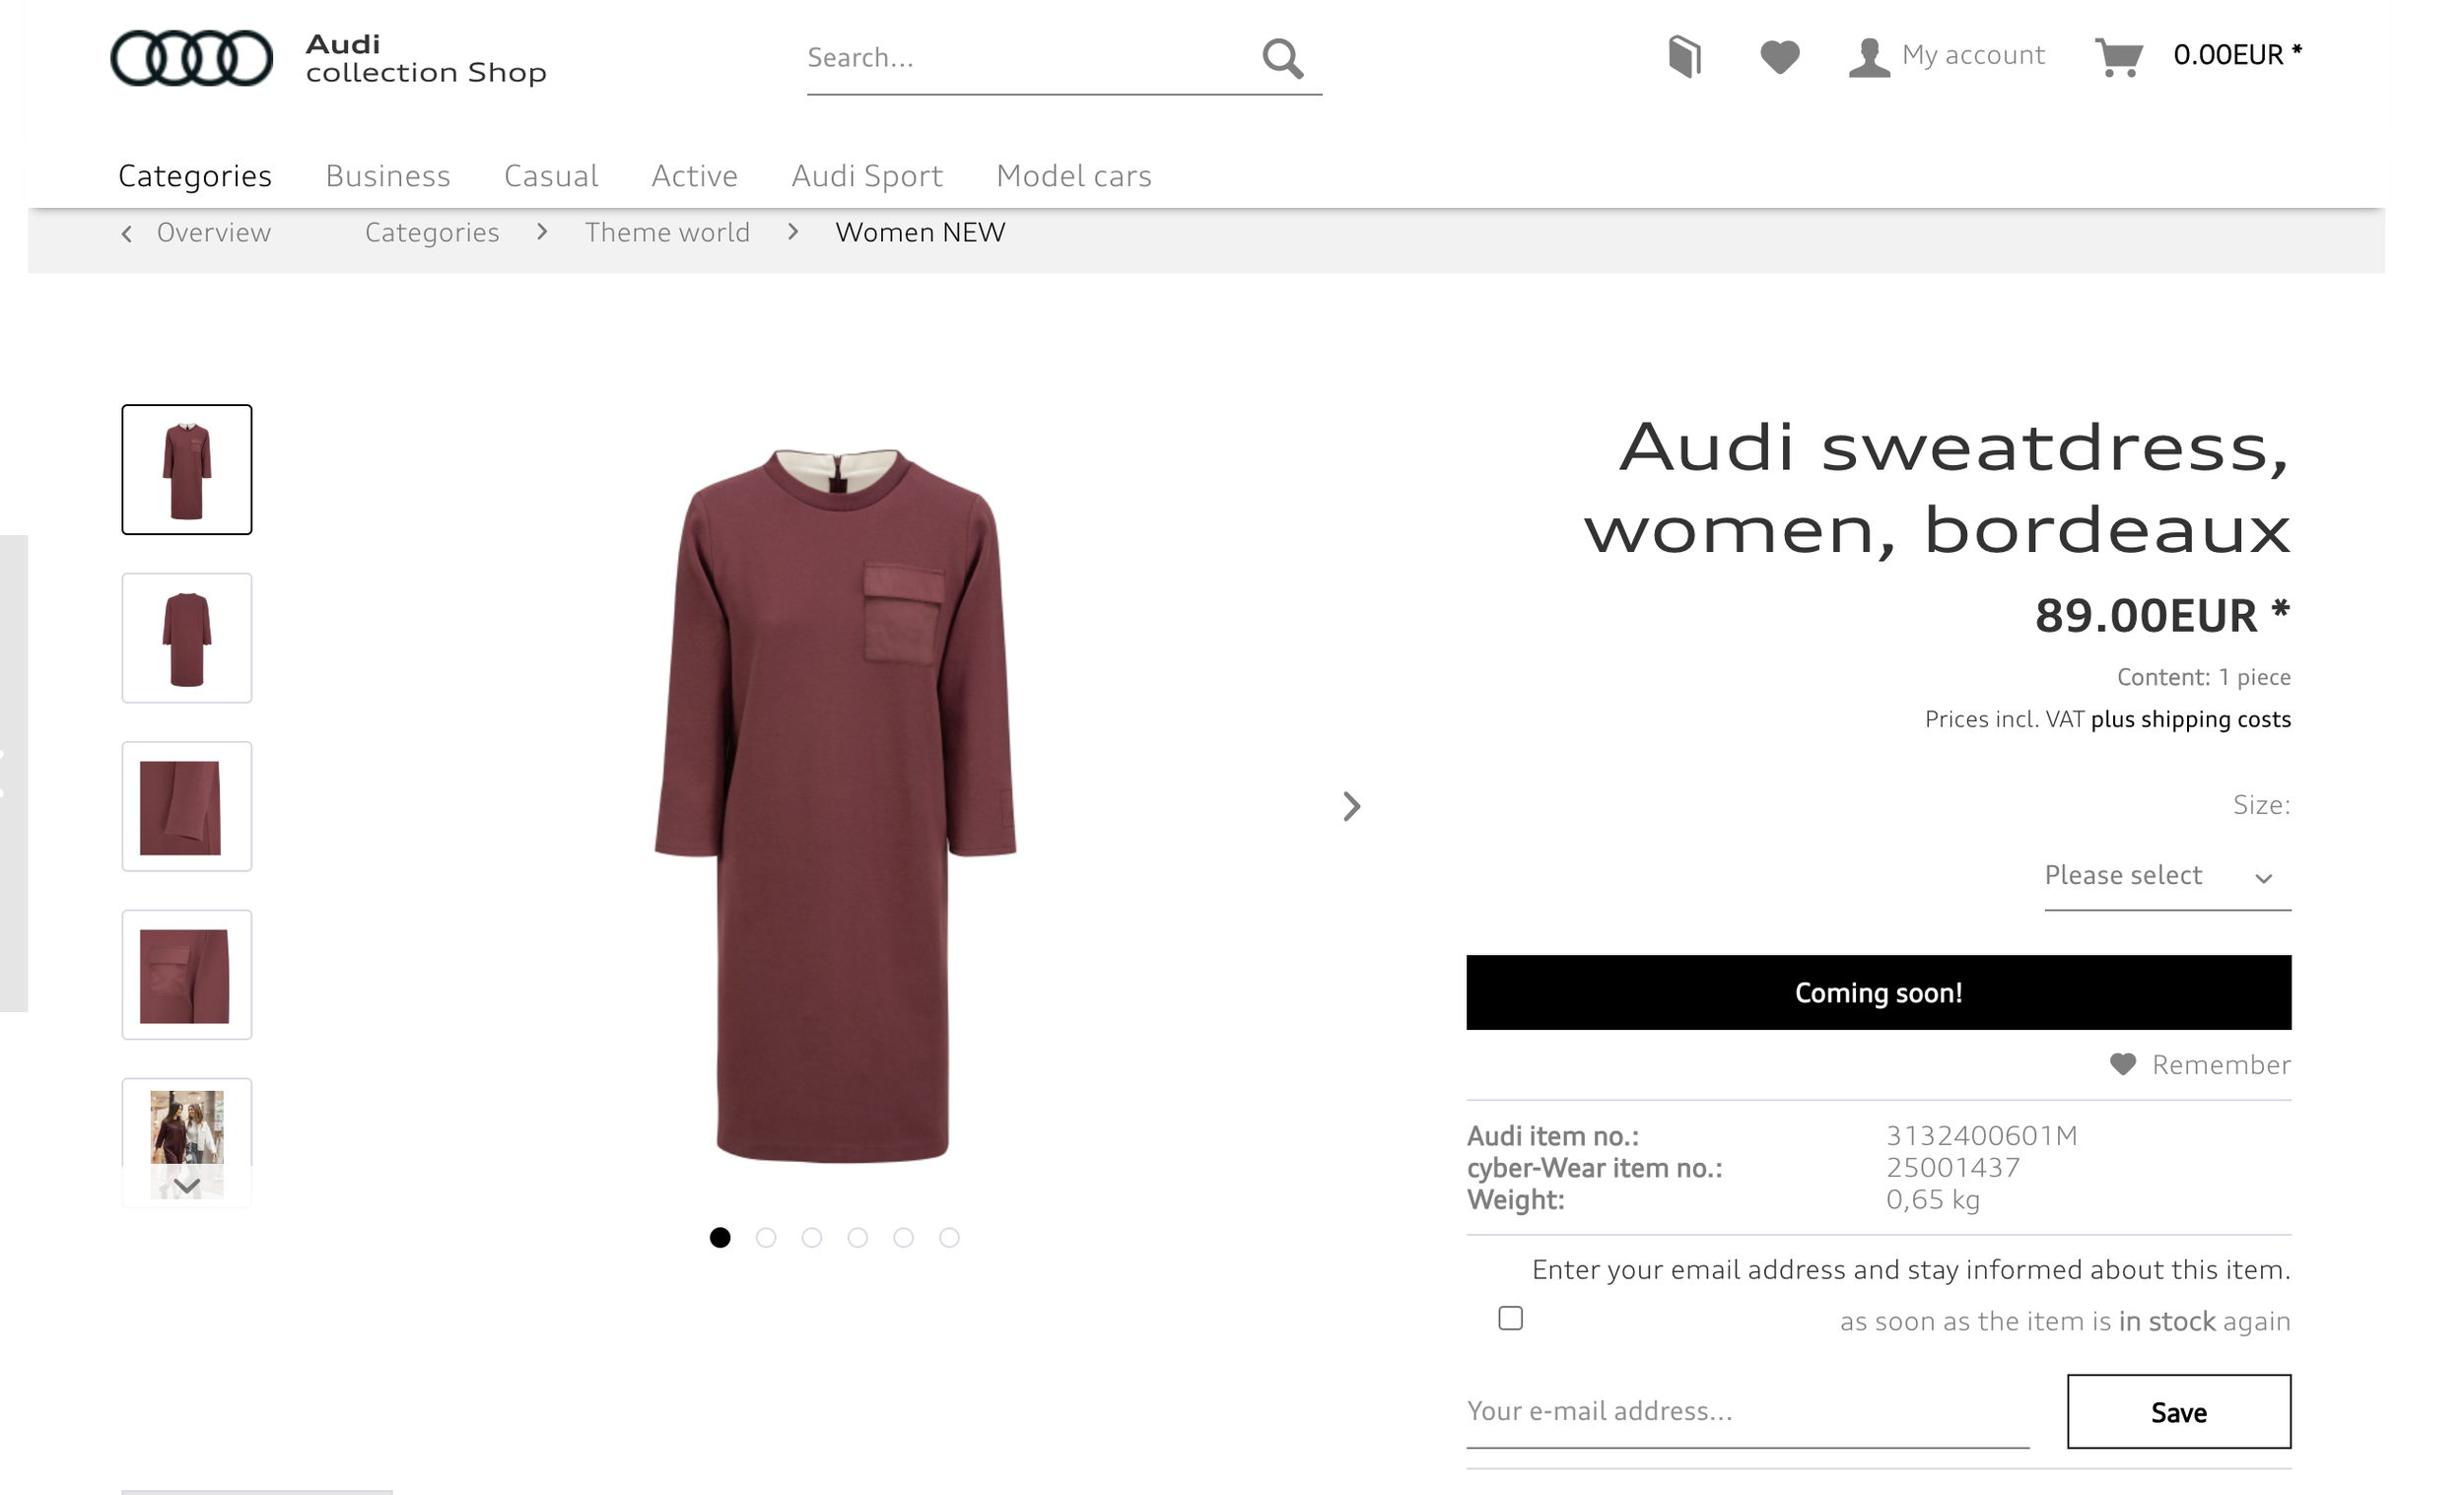This screenshot has height=1495, width=2464.
Task: Click the search magnifier icon
Action: pos(1282,58)
